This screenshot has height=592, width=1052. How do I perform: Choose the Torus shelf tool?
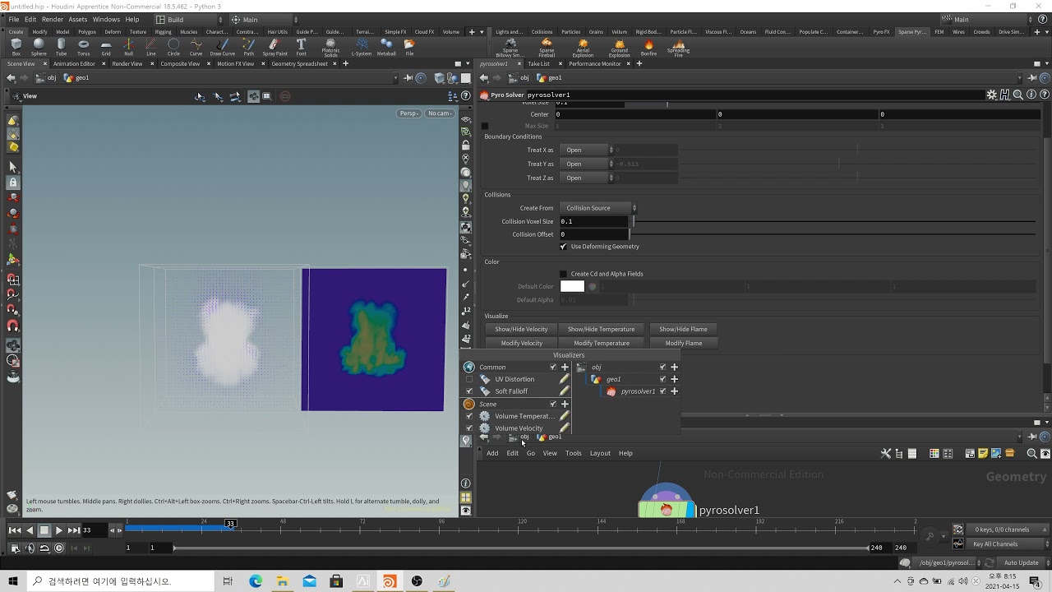(83, 47)
